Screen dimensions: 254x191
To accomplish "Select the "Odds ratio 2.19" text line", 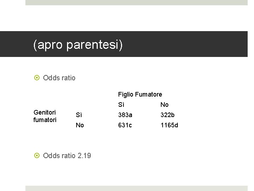I will pyautogui.click(x=67, y=156).
